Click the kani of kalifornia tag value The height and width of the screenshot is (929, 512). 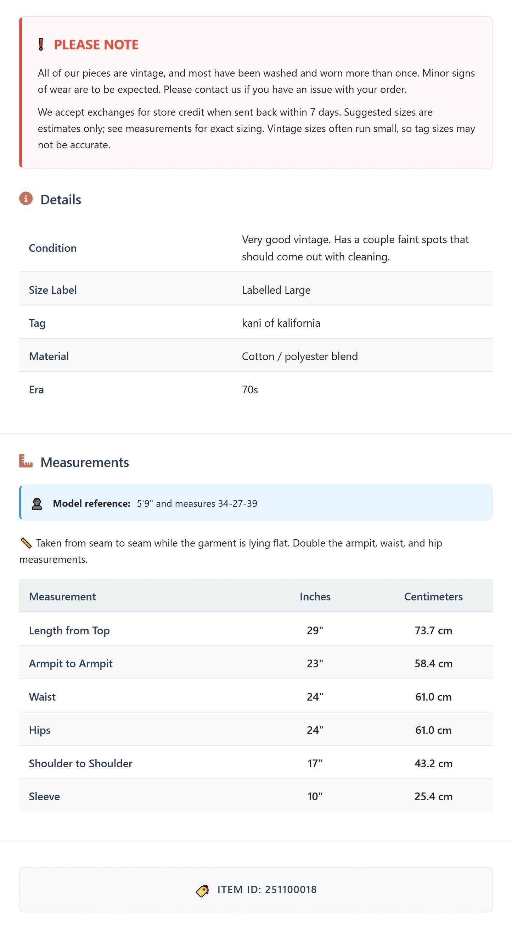pos(281,323)
